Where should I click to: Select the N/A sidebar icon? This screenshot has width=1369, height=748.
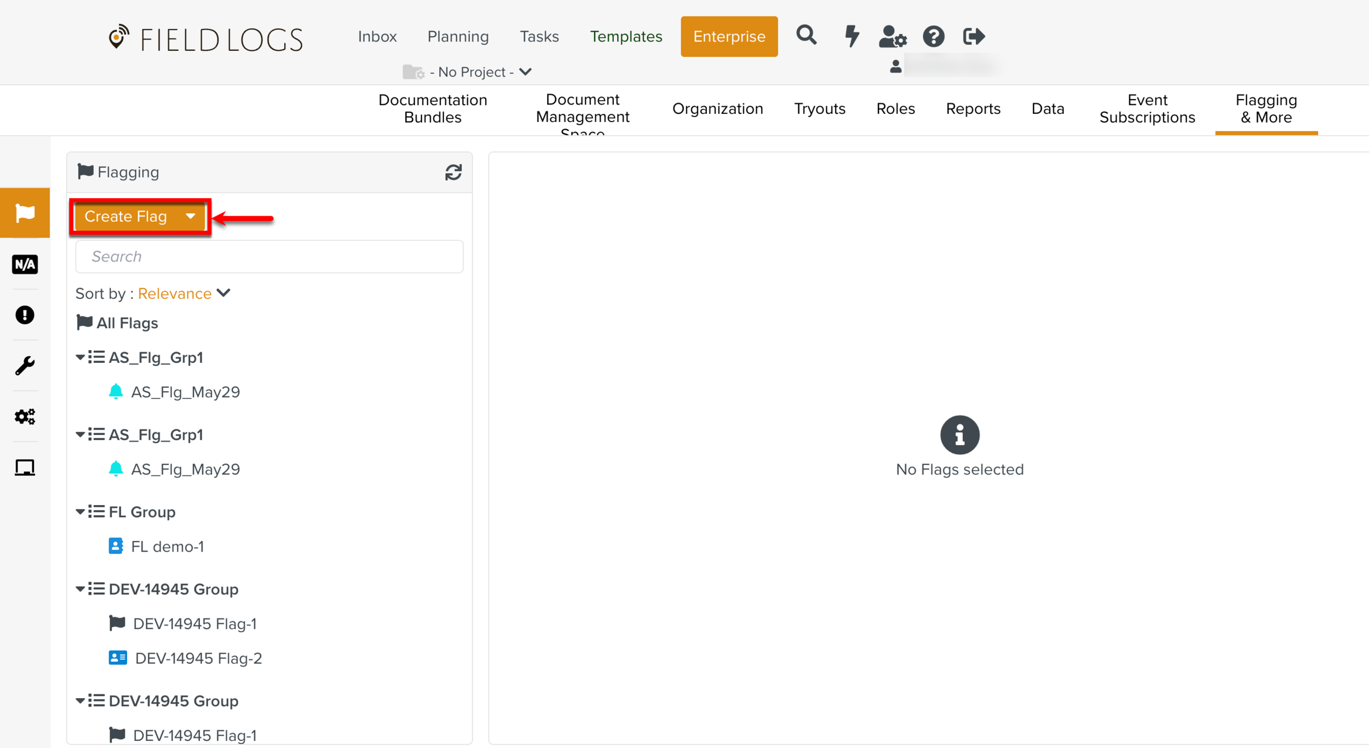point(25,264)
